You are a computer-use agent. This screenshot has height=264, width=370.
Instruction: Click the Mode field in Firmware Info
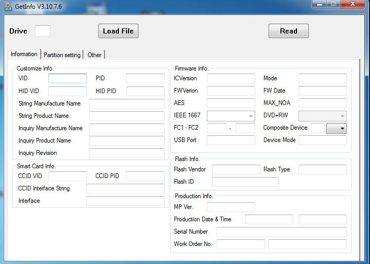(x=322, y=78)
